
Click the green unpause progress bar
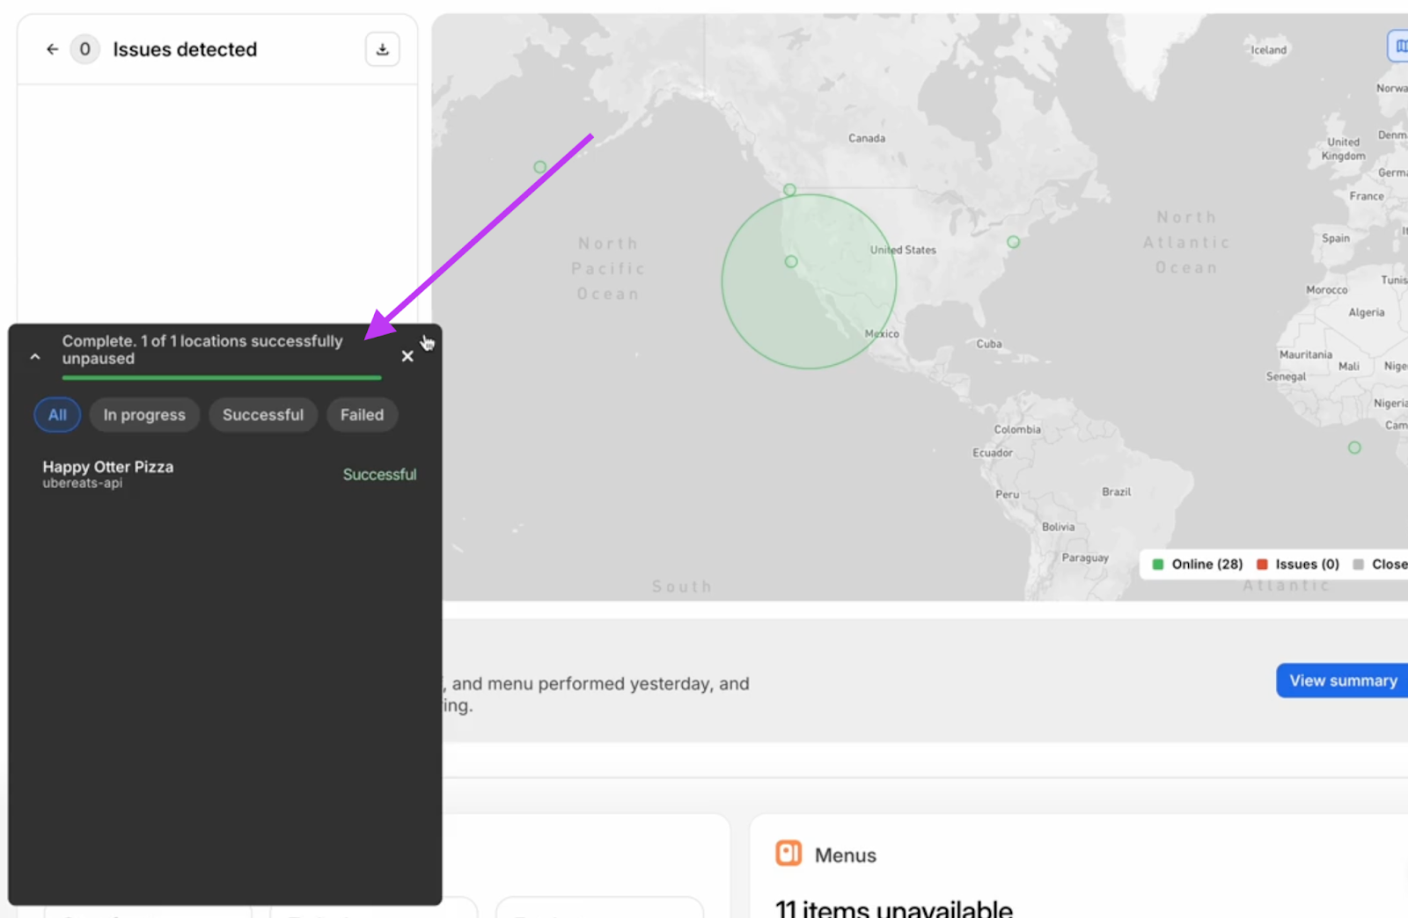point(221,377)
